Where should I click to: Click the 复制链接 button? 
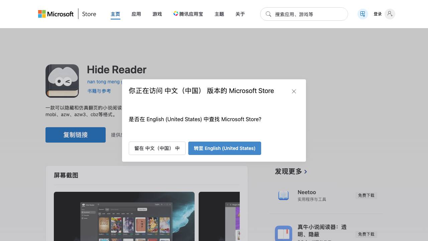click(76, 135)
